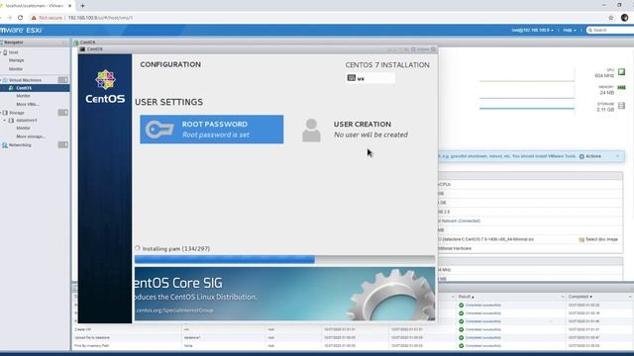Open a new browser tab with plus button

tap(82, 6)
